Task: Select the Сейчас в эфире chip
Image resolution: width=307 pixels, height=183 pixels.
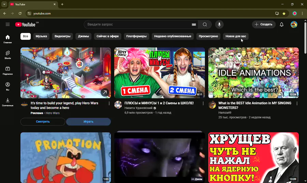Action: [107, 36]
